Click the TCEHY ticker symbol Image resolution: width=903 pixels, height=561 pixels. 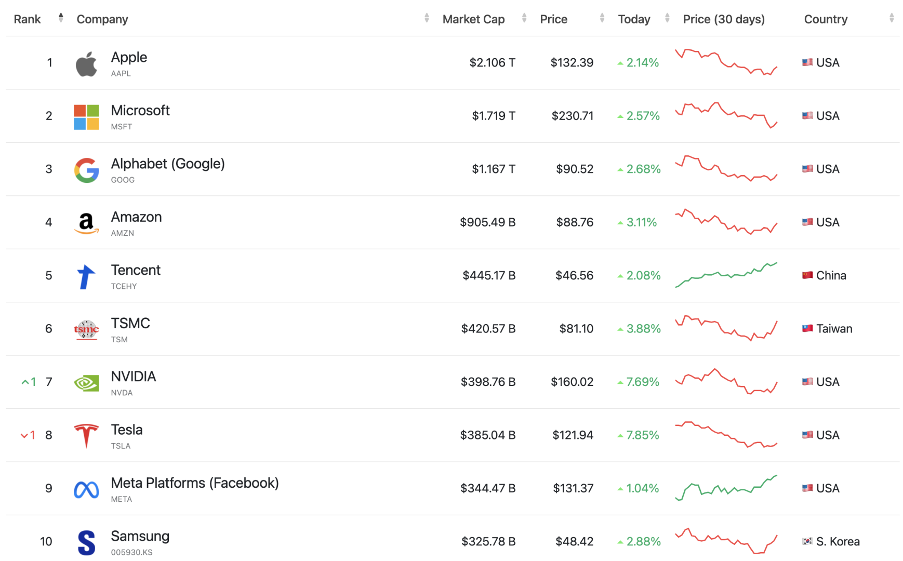(x=124, y=286)
